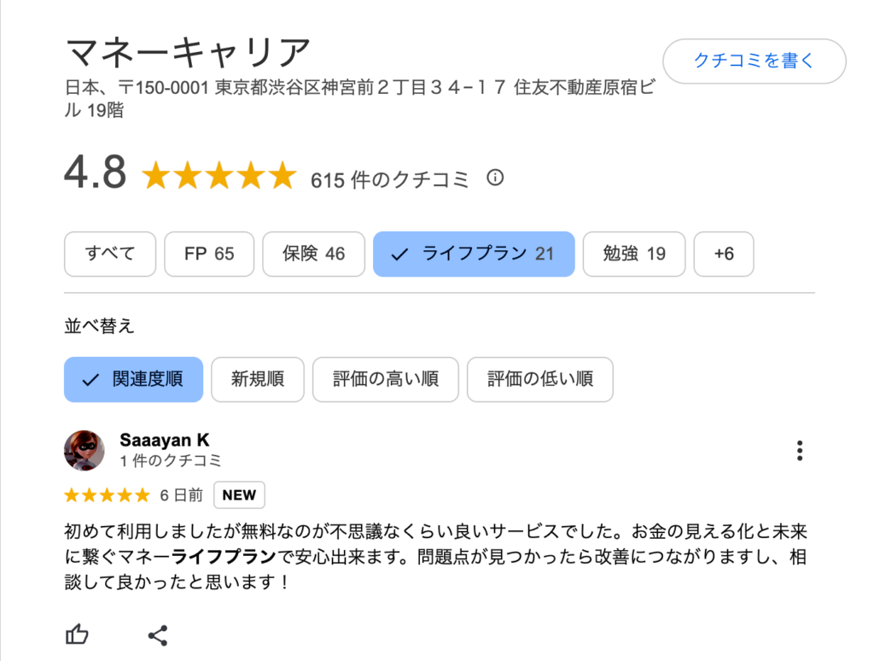Click Saaayan K's profile avatar
Image resolution: width=874 pixels, height=661 pixels.
84,450
